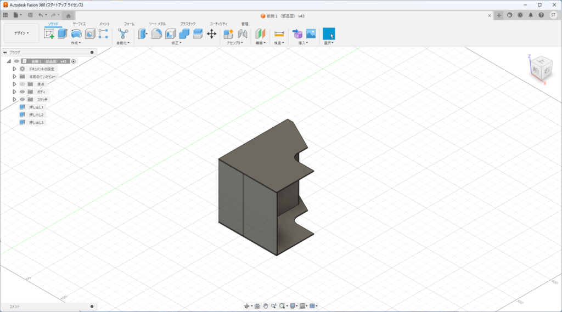Viewport: 562px width, 312px height.
Task: Open the デザイン workspace dropdown
Action: tap(21, 33)
